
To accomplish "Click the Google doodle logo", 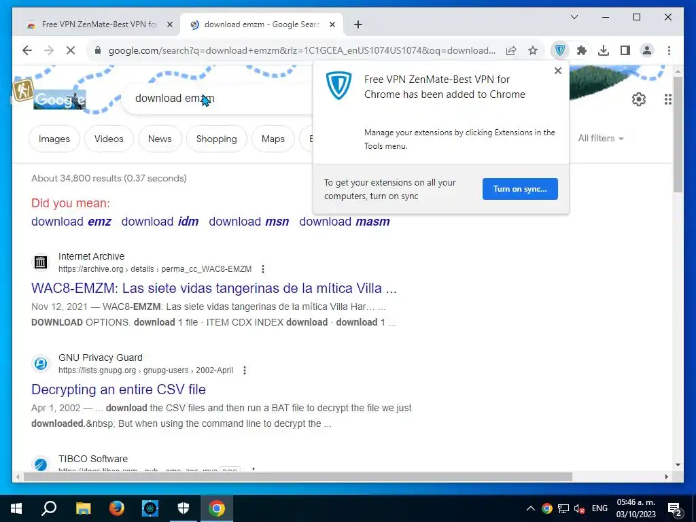I will pyautogui.click(x=60, y=99).
